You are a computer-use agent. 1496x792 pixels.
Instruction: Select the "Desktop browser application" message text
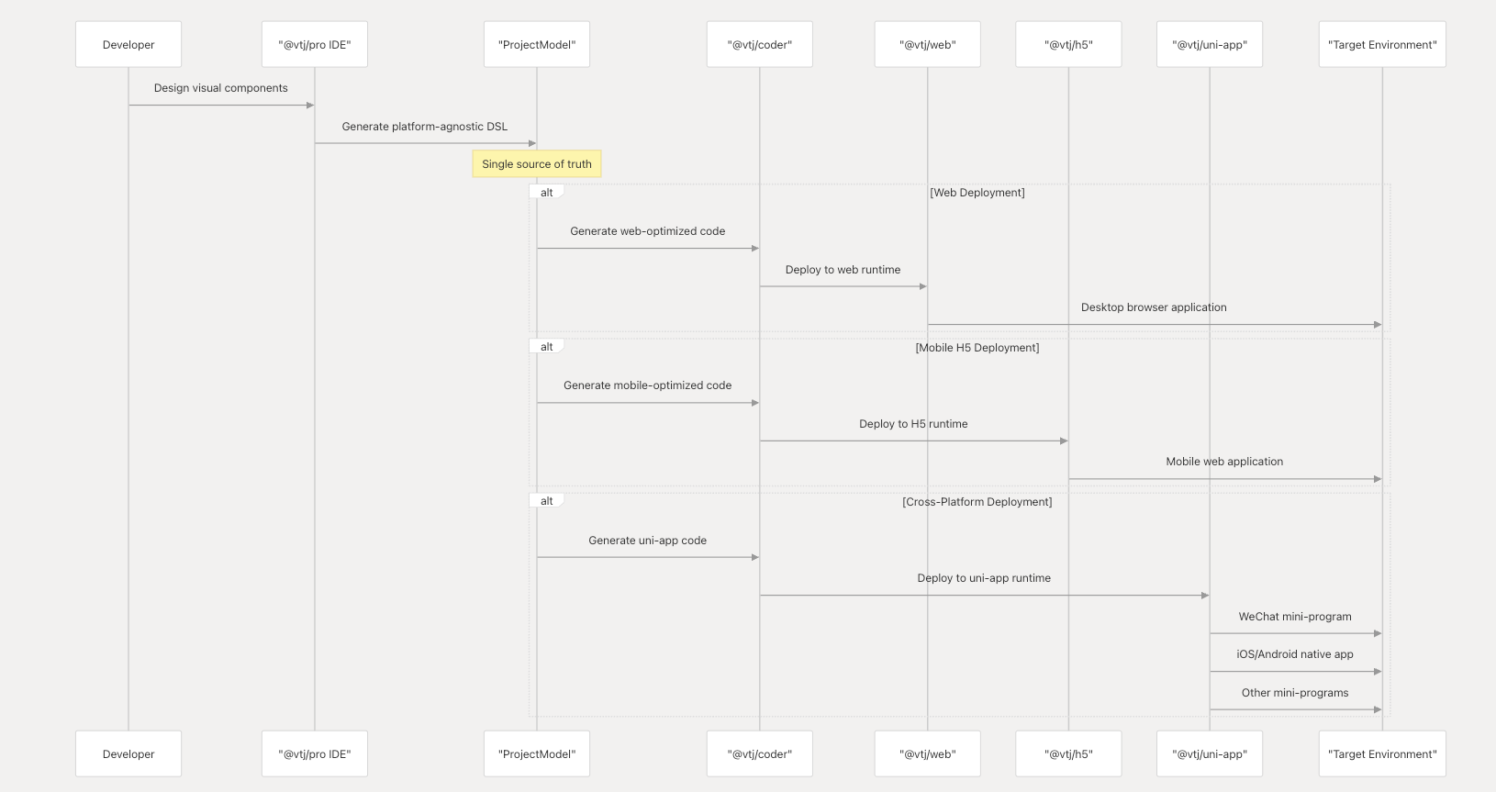(x=1154, y=307)
